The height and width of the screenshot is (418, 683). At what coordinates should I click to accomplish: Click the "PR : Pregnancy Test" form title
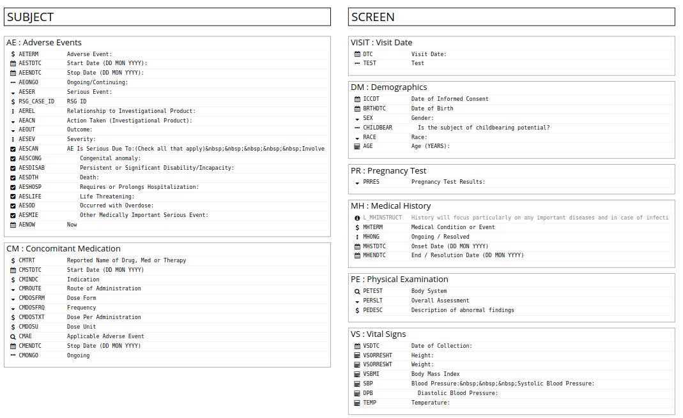pyautogui.click(x=388, y=171)
